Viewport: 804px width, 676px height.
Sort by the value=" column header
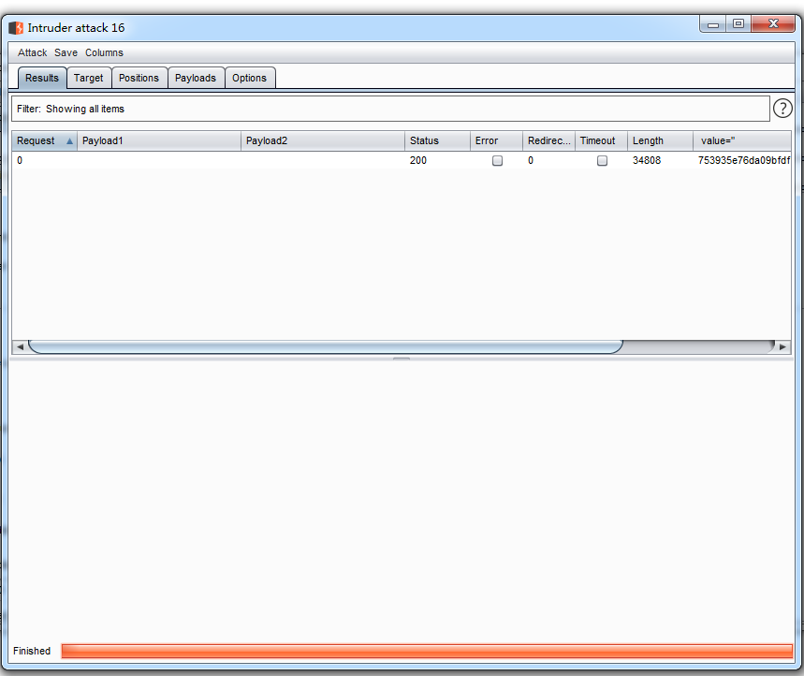[x=742, y=141]
